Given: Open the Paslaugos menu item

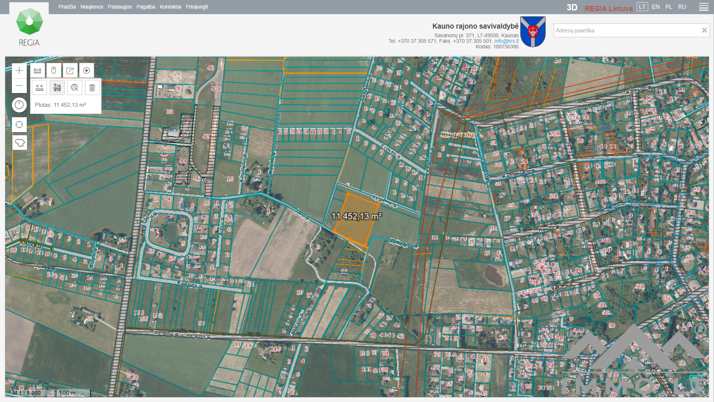Looking at the screenshot, I should (119, 7).
